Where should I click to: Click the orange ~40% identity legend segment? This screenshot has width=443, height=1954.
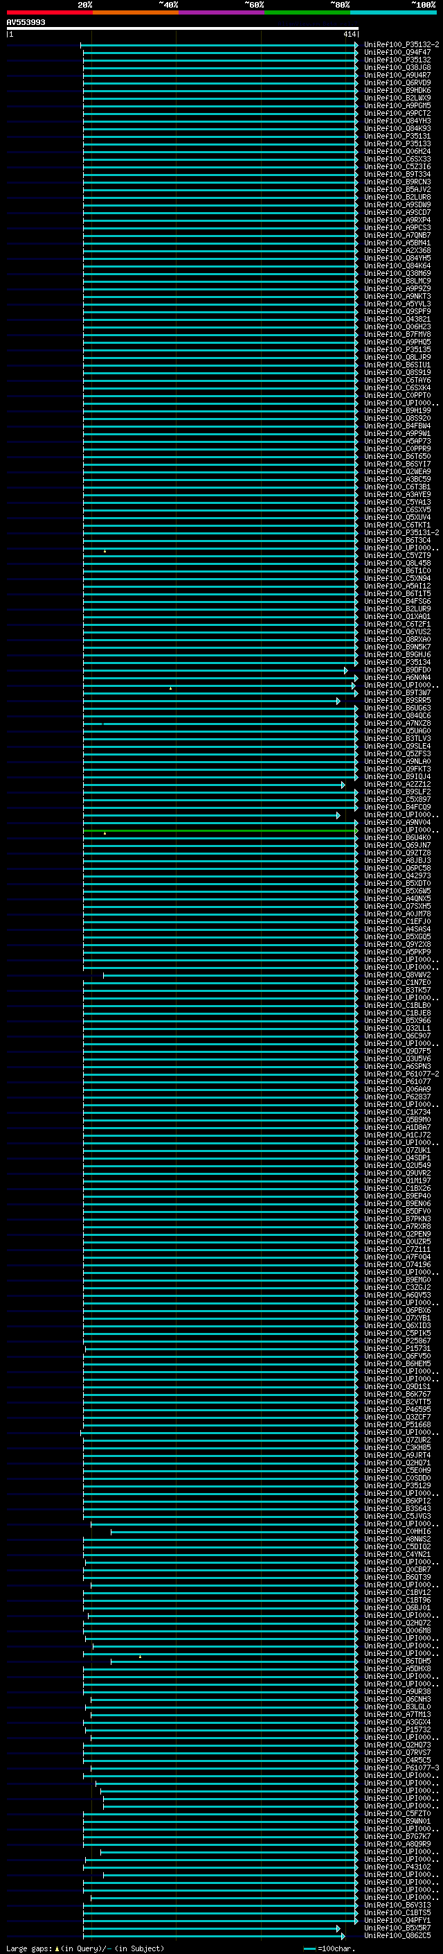(136, 12)
